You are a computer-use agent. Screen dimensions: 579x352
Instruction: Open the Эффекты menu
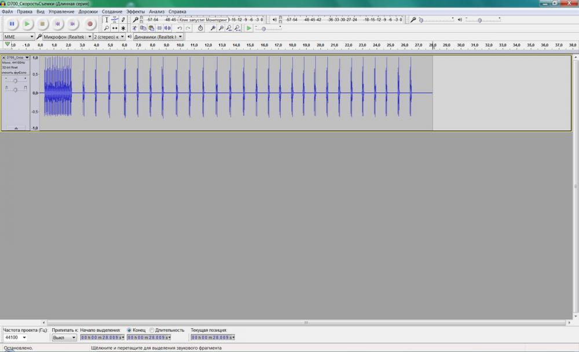[x=135, y=12]
